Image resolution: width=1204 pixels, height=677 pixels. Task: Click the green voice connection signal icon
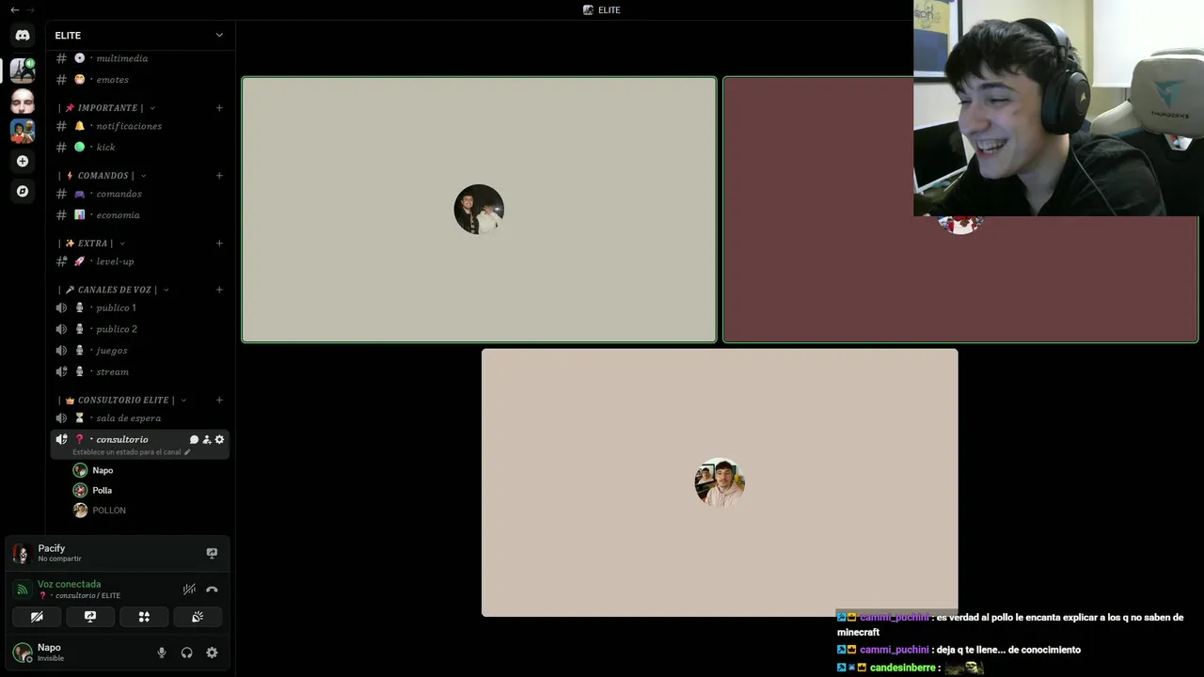tap(22, 590)
